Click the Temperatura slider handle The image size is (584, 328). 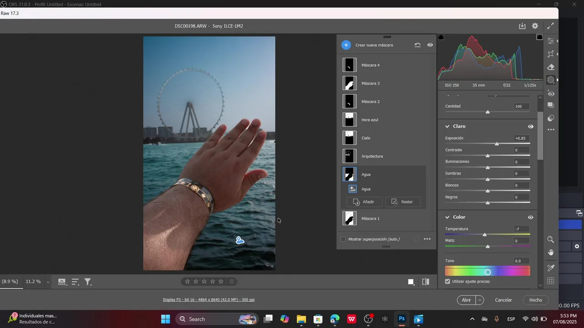(x=485, y=235)
